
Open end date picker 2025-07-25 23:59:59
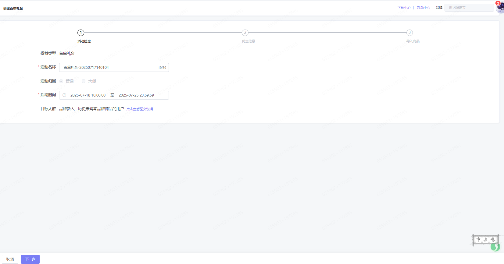coord(136,95)
